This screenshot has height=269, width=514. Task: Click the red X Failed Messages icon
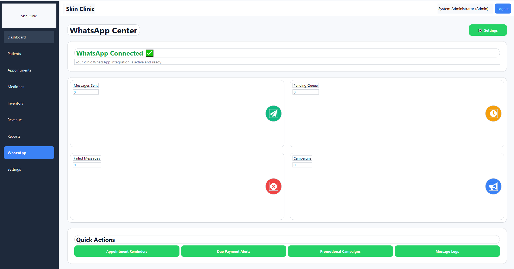pyautogui.click(x=273, y=186)
